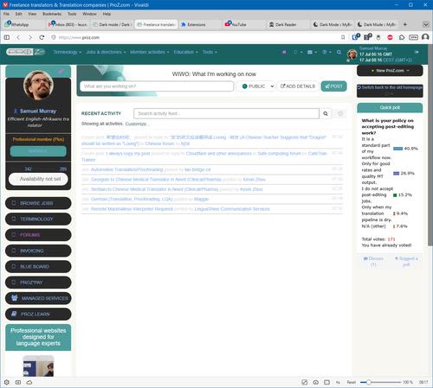Screen dimensions: 433x388
Task: Click the MANAGED SERVICES people icon
Action: (x=15, y=298)
